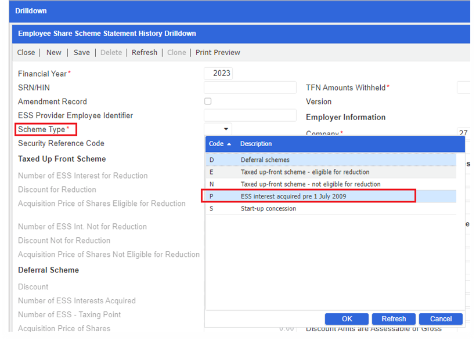Cancel the scheme code selection
The image size is (476, 341).
coord(441,318)
